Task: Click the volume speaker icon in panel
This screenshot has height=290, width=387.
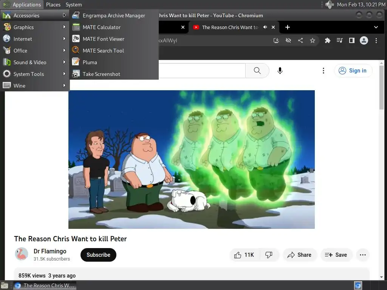Action: pos(330,5)
